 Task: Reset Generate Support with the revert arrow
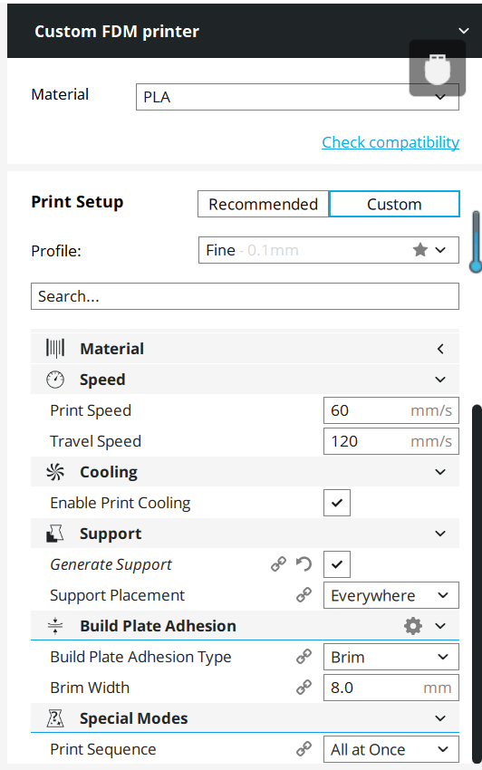(x=304, y=564)
